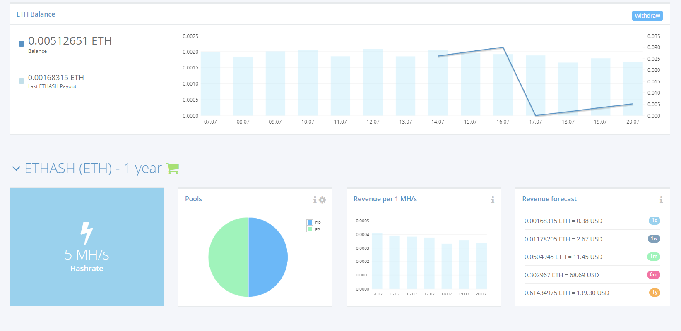The image size is (681, 331).
Task: Click the 16.07 balance line peak point
Action: (x=503, y=47)
